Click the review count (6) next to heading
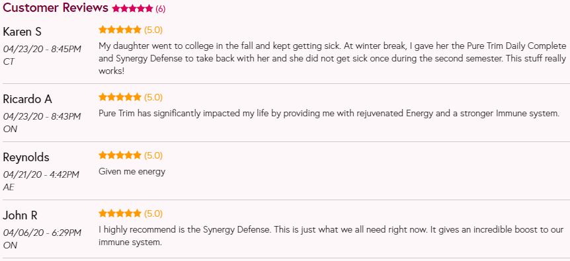The image size is (570, 261). [160, 9]
